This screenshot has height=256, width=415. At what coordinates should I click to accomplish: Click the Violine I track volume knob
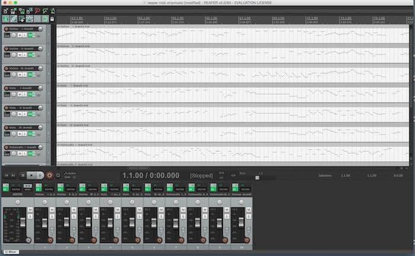(40, 29)
